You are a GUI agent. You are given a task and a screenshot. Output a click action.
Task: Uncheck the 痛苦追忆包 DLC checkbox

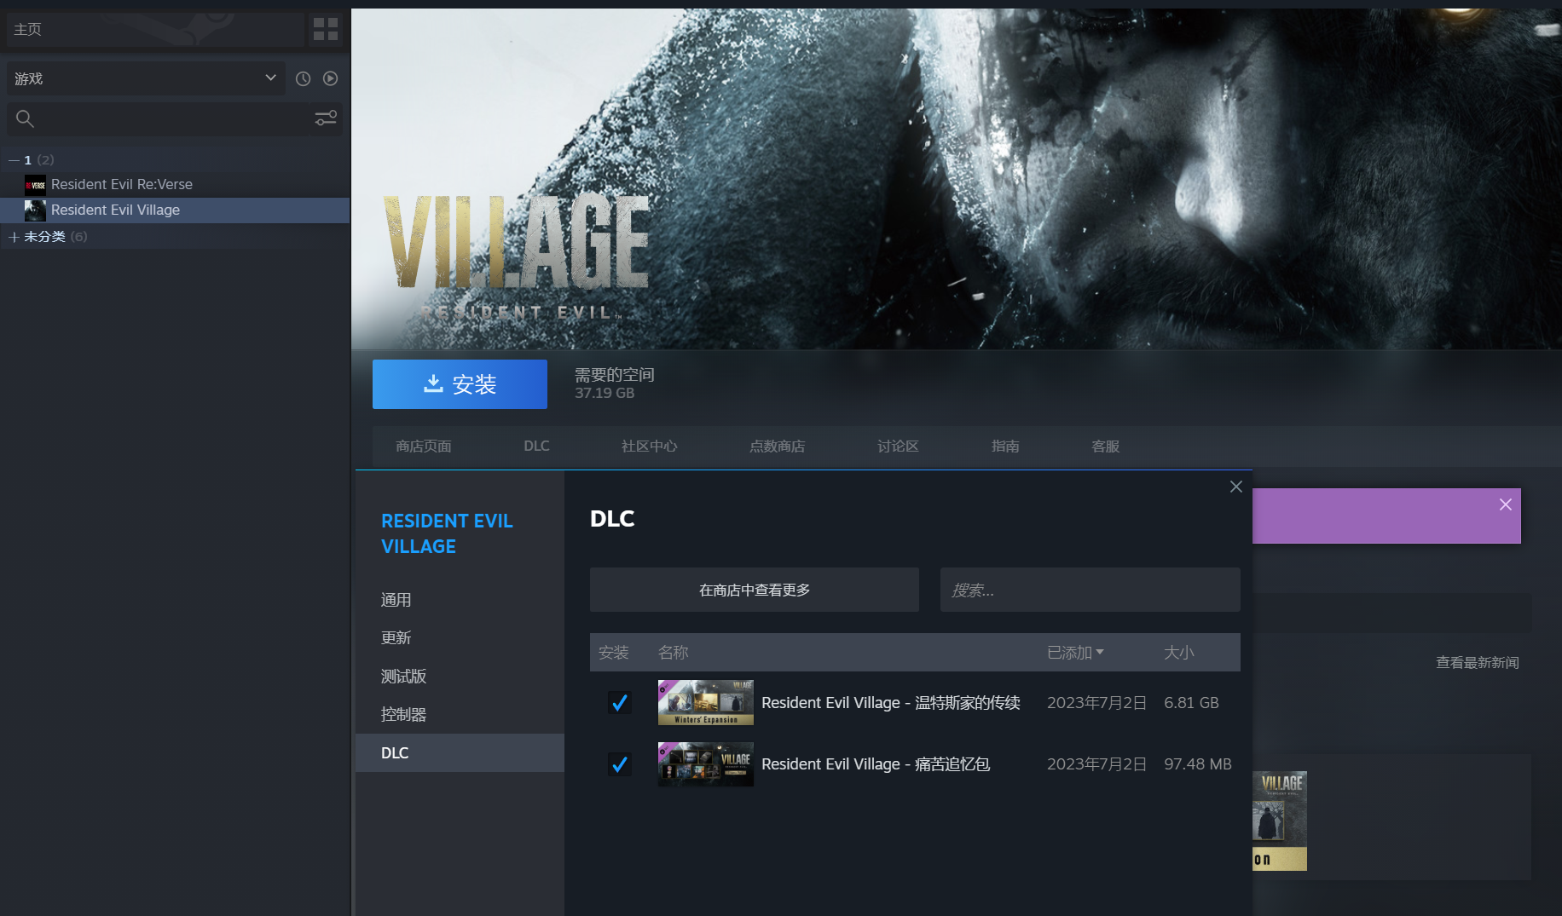tap(620, 764)
